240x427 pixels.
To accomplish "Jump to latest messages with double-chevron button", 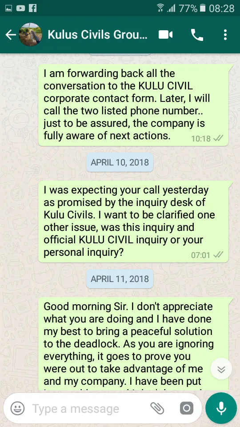I will (221, 369).
